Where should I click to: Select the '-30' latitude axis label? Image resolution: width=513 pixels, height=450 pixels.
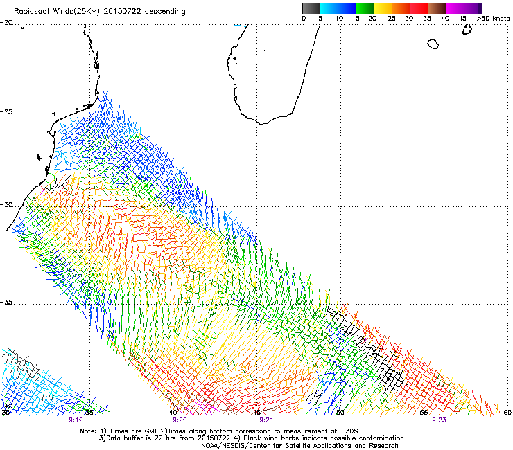pos(6,205)
